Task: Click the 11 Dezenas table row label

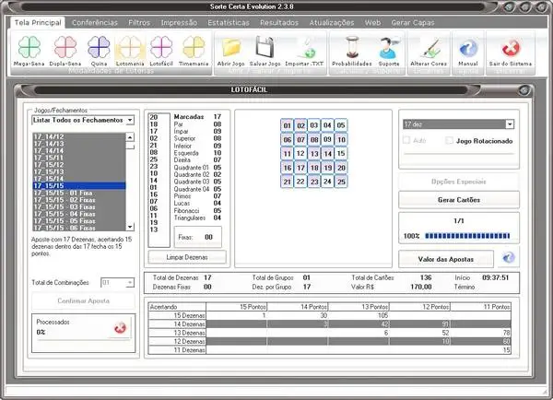Action: click(x=177, y=350)
